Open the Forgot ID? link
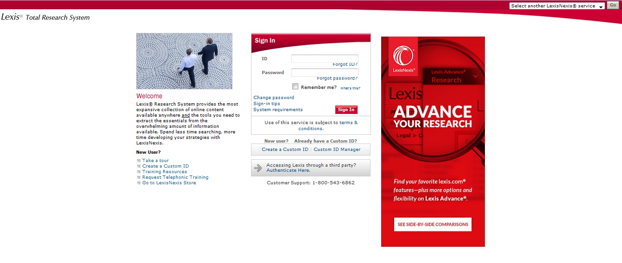This screenshot has height=263, width=622. [x=345, y=64]
